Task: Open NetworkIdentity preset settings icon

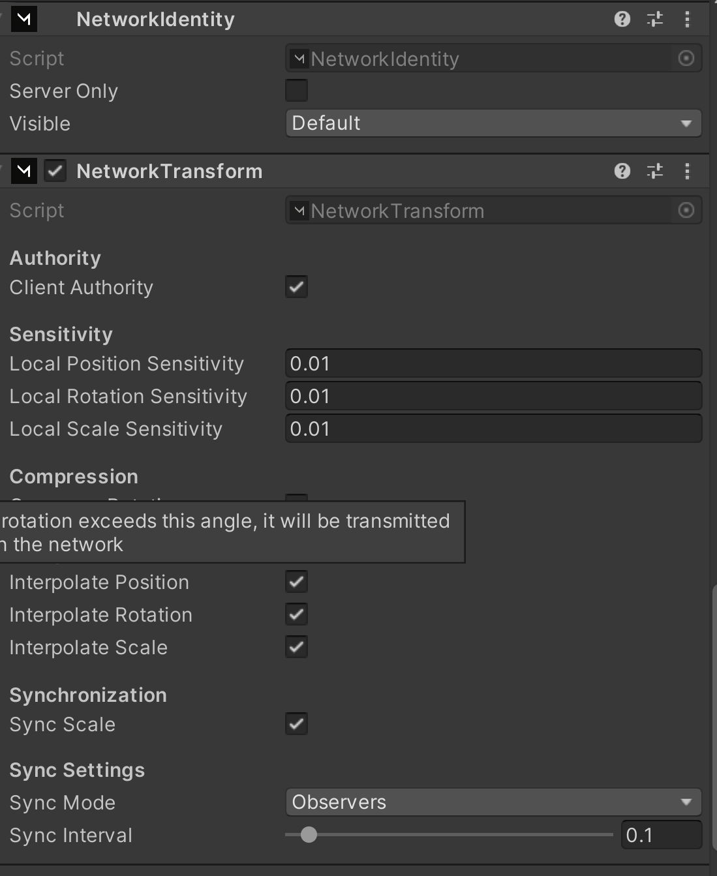Action: (x=654, y=19)
